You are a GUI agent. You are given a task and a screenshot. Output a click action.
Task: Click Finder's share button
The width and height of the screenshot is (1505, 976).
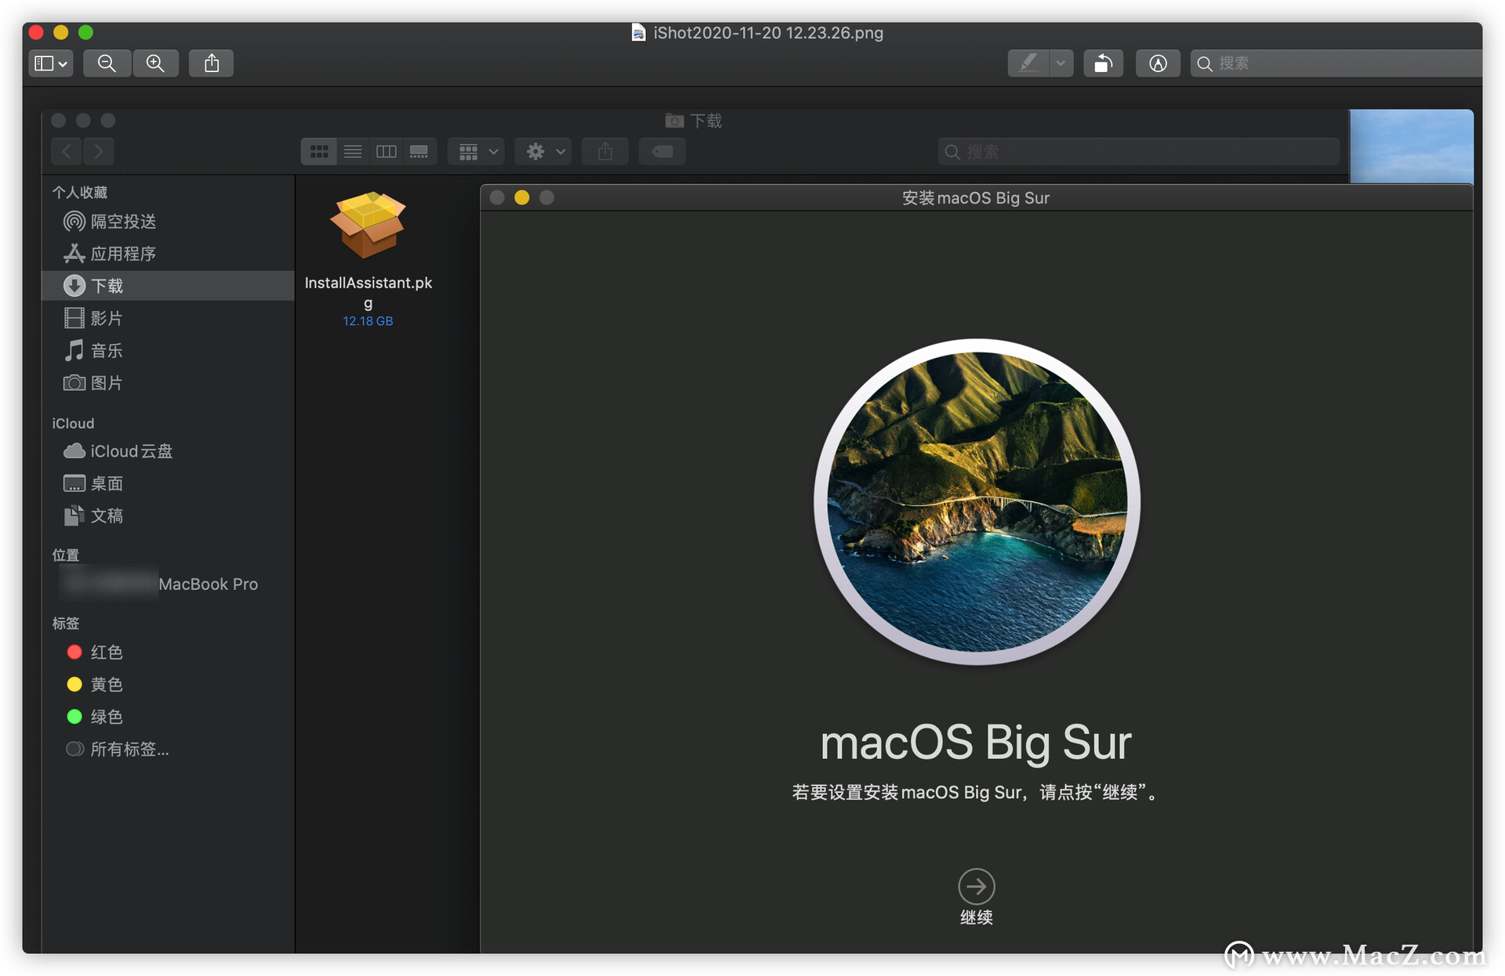(x=605, y=151)
